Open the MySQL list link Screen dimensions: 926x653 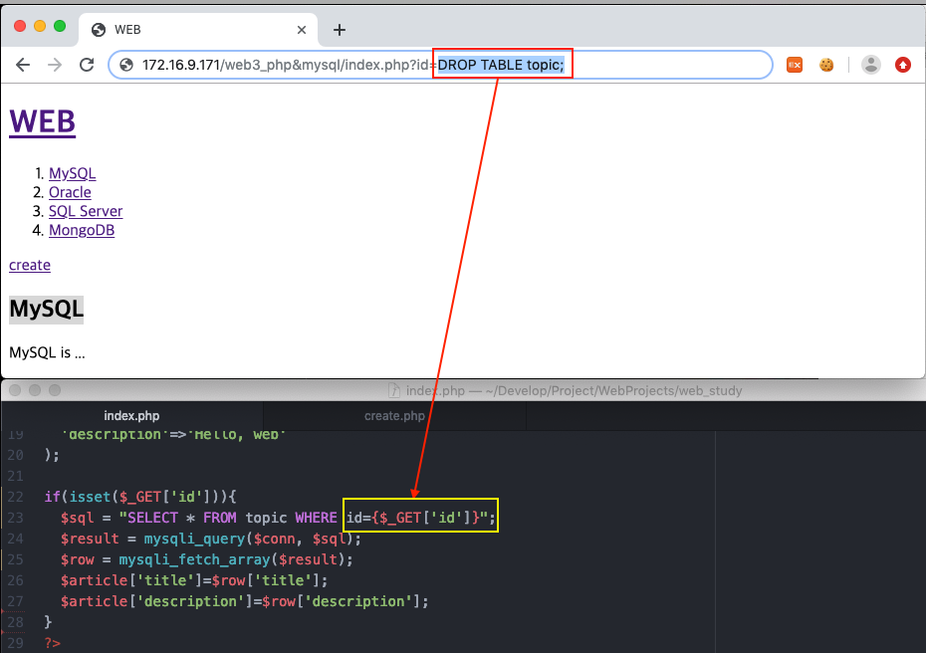point(72,173)
